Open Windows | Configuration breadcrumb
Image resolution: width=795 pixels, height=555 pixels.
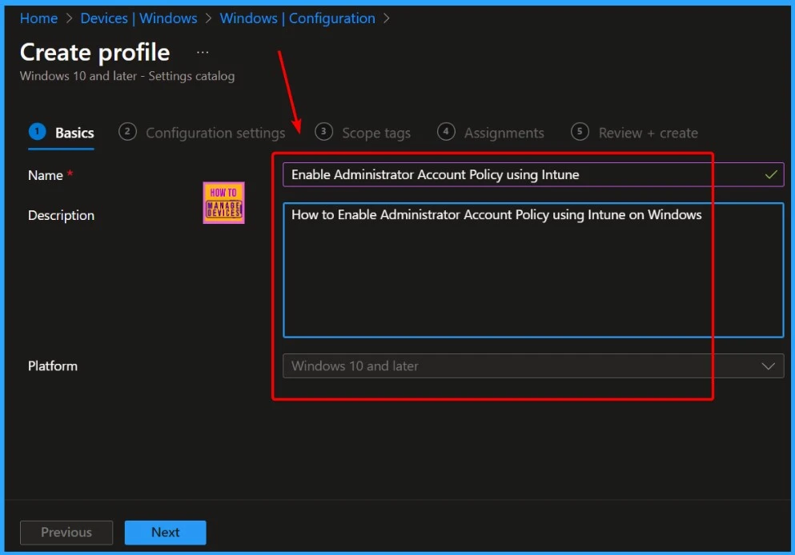pos(297,18)
